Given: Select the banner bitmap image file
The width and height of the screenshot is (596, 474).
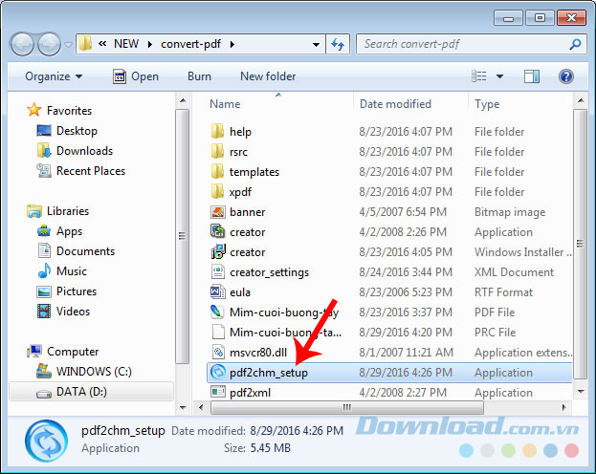Looking at the screenshot, I should point(247,212).
